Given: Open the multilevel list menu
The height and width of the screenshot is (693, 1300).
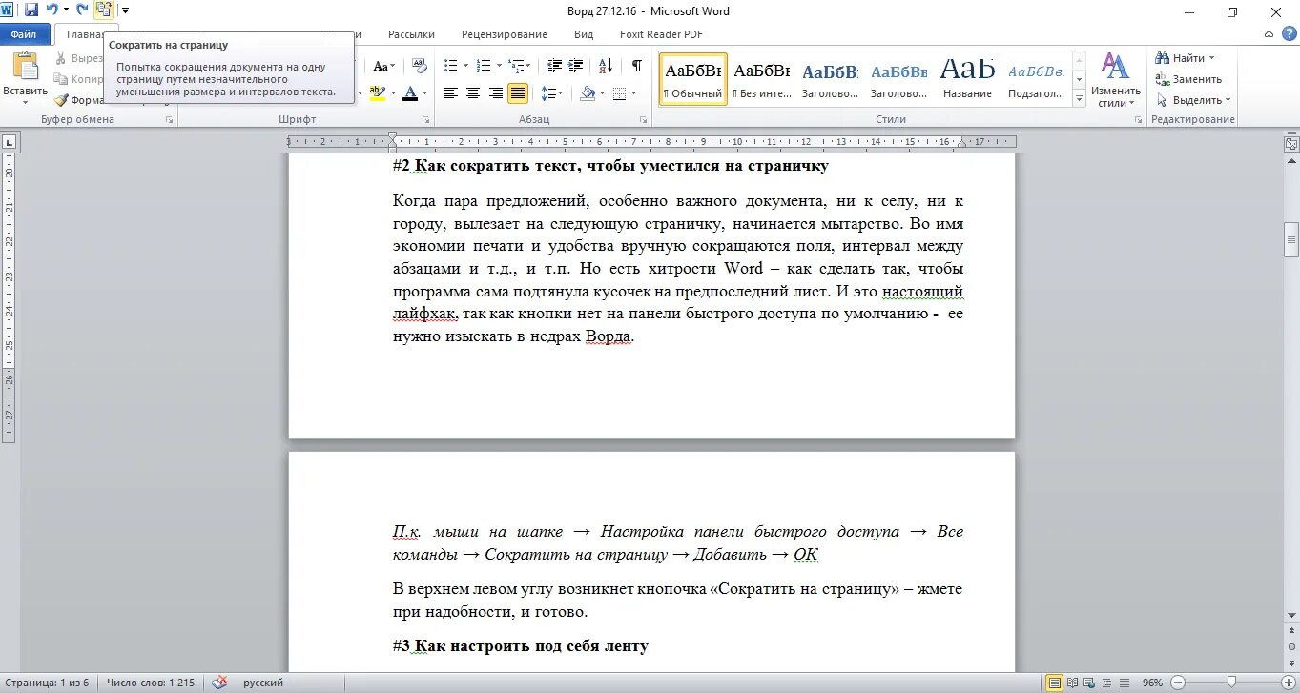Looking at the screenshot, I should point(519,66).
